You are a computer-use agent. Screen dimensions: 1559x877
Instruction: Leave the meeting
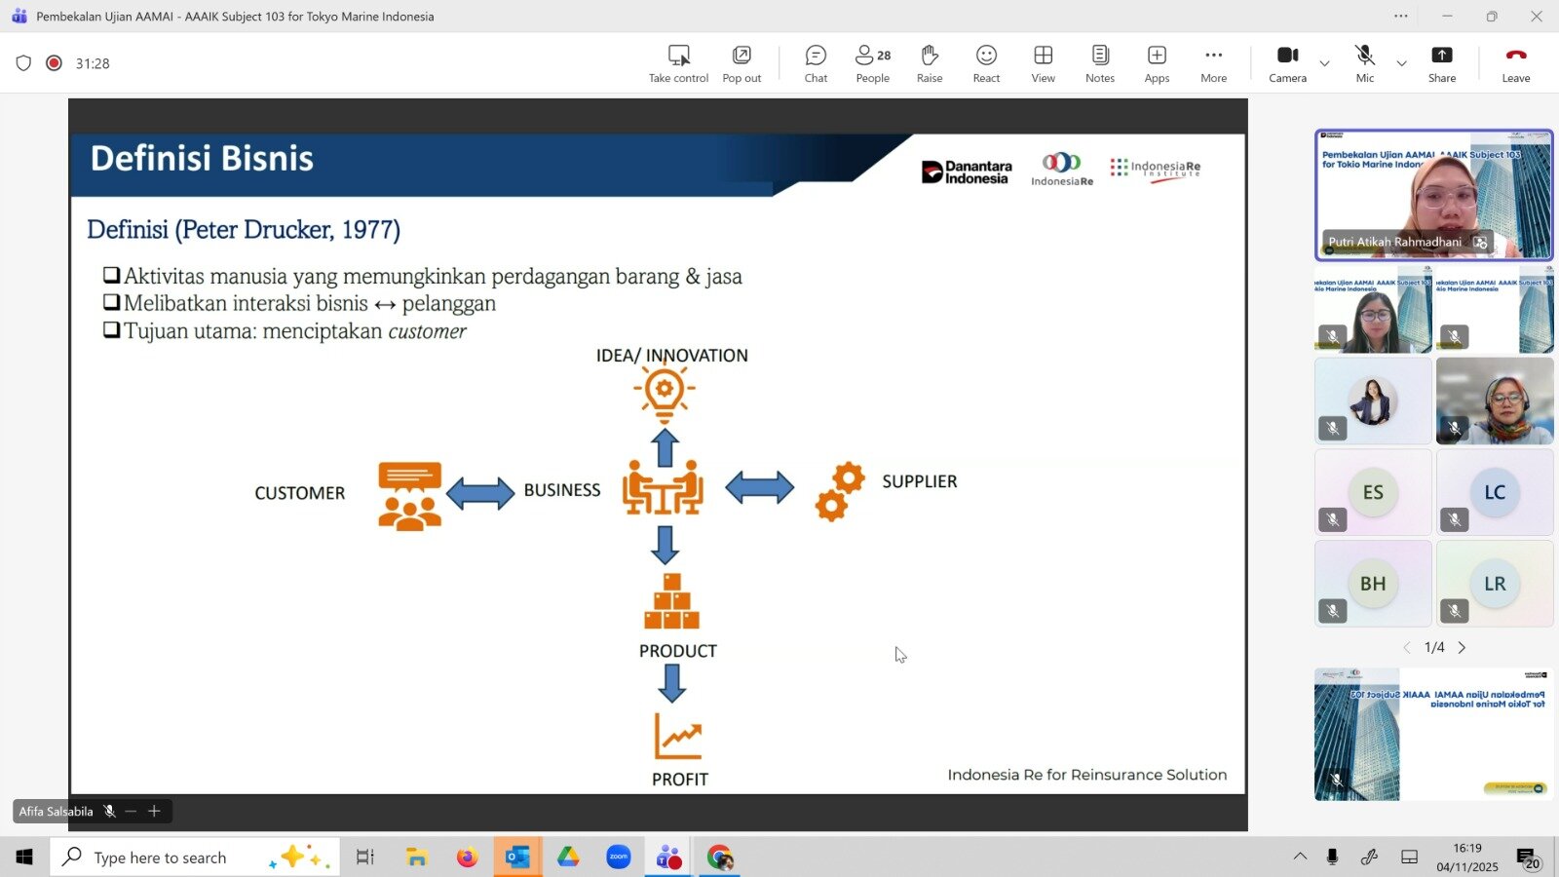1515,63
